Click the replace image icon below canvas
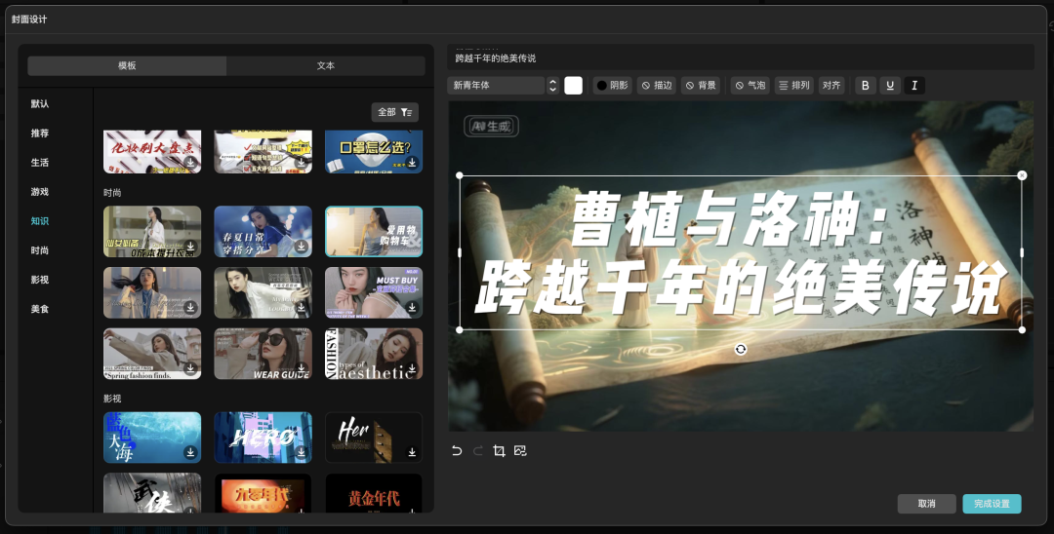 coord(520,451)
